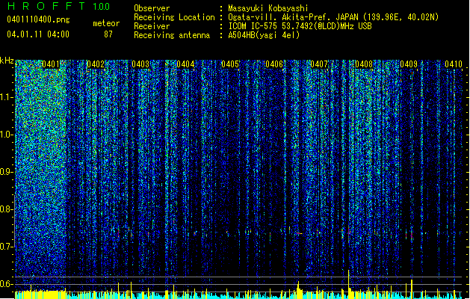
Task: Click the 0401 time marker
Action: (51, 64)
